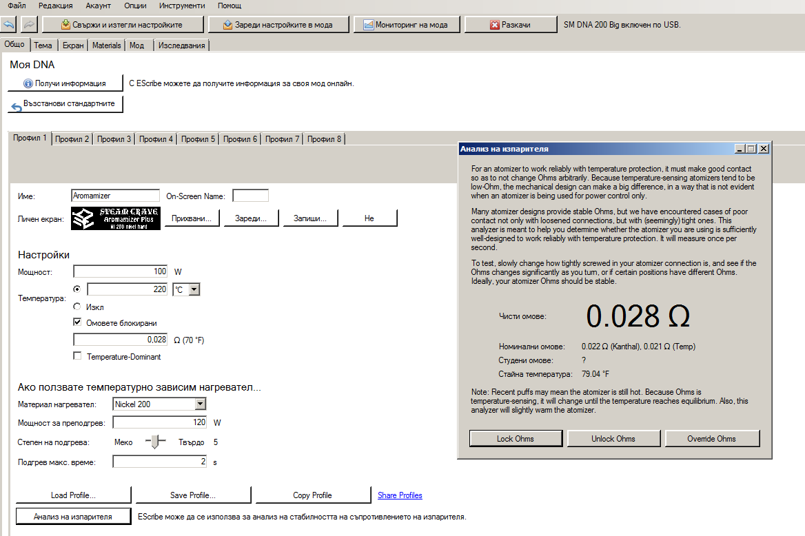This screenshot has height=536, width=805.
Task: Open the °C temperature unit dropdown
Action: (194, 289)
